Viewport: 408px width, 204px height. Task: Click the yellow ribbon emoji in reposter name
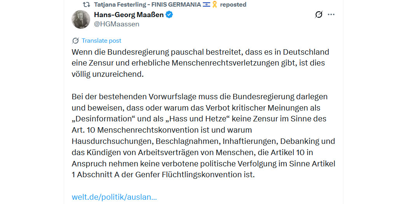(214, 4)
